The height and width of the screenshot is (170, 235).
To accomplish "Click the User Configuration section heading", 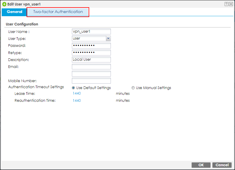I will tap(22, 24).
